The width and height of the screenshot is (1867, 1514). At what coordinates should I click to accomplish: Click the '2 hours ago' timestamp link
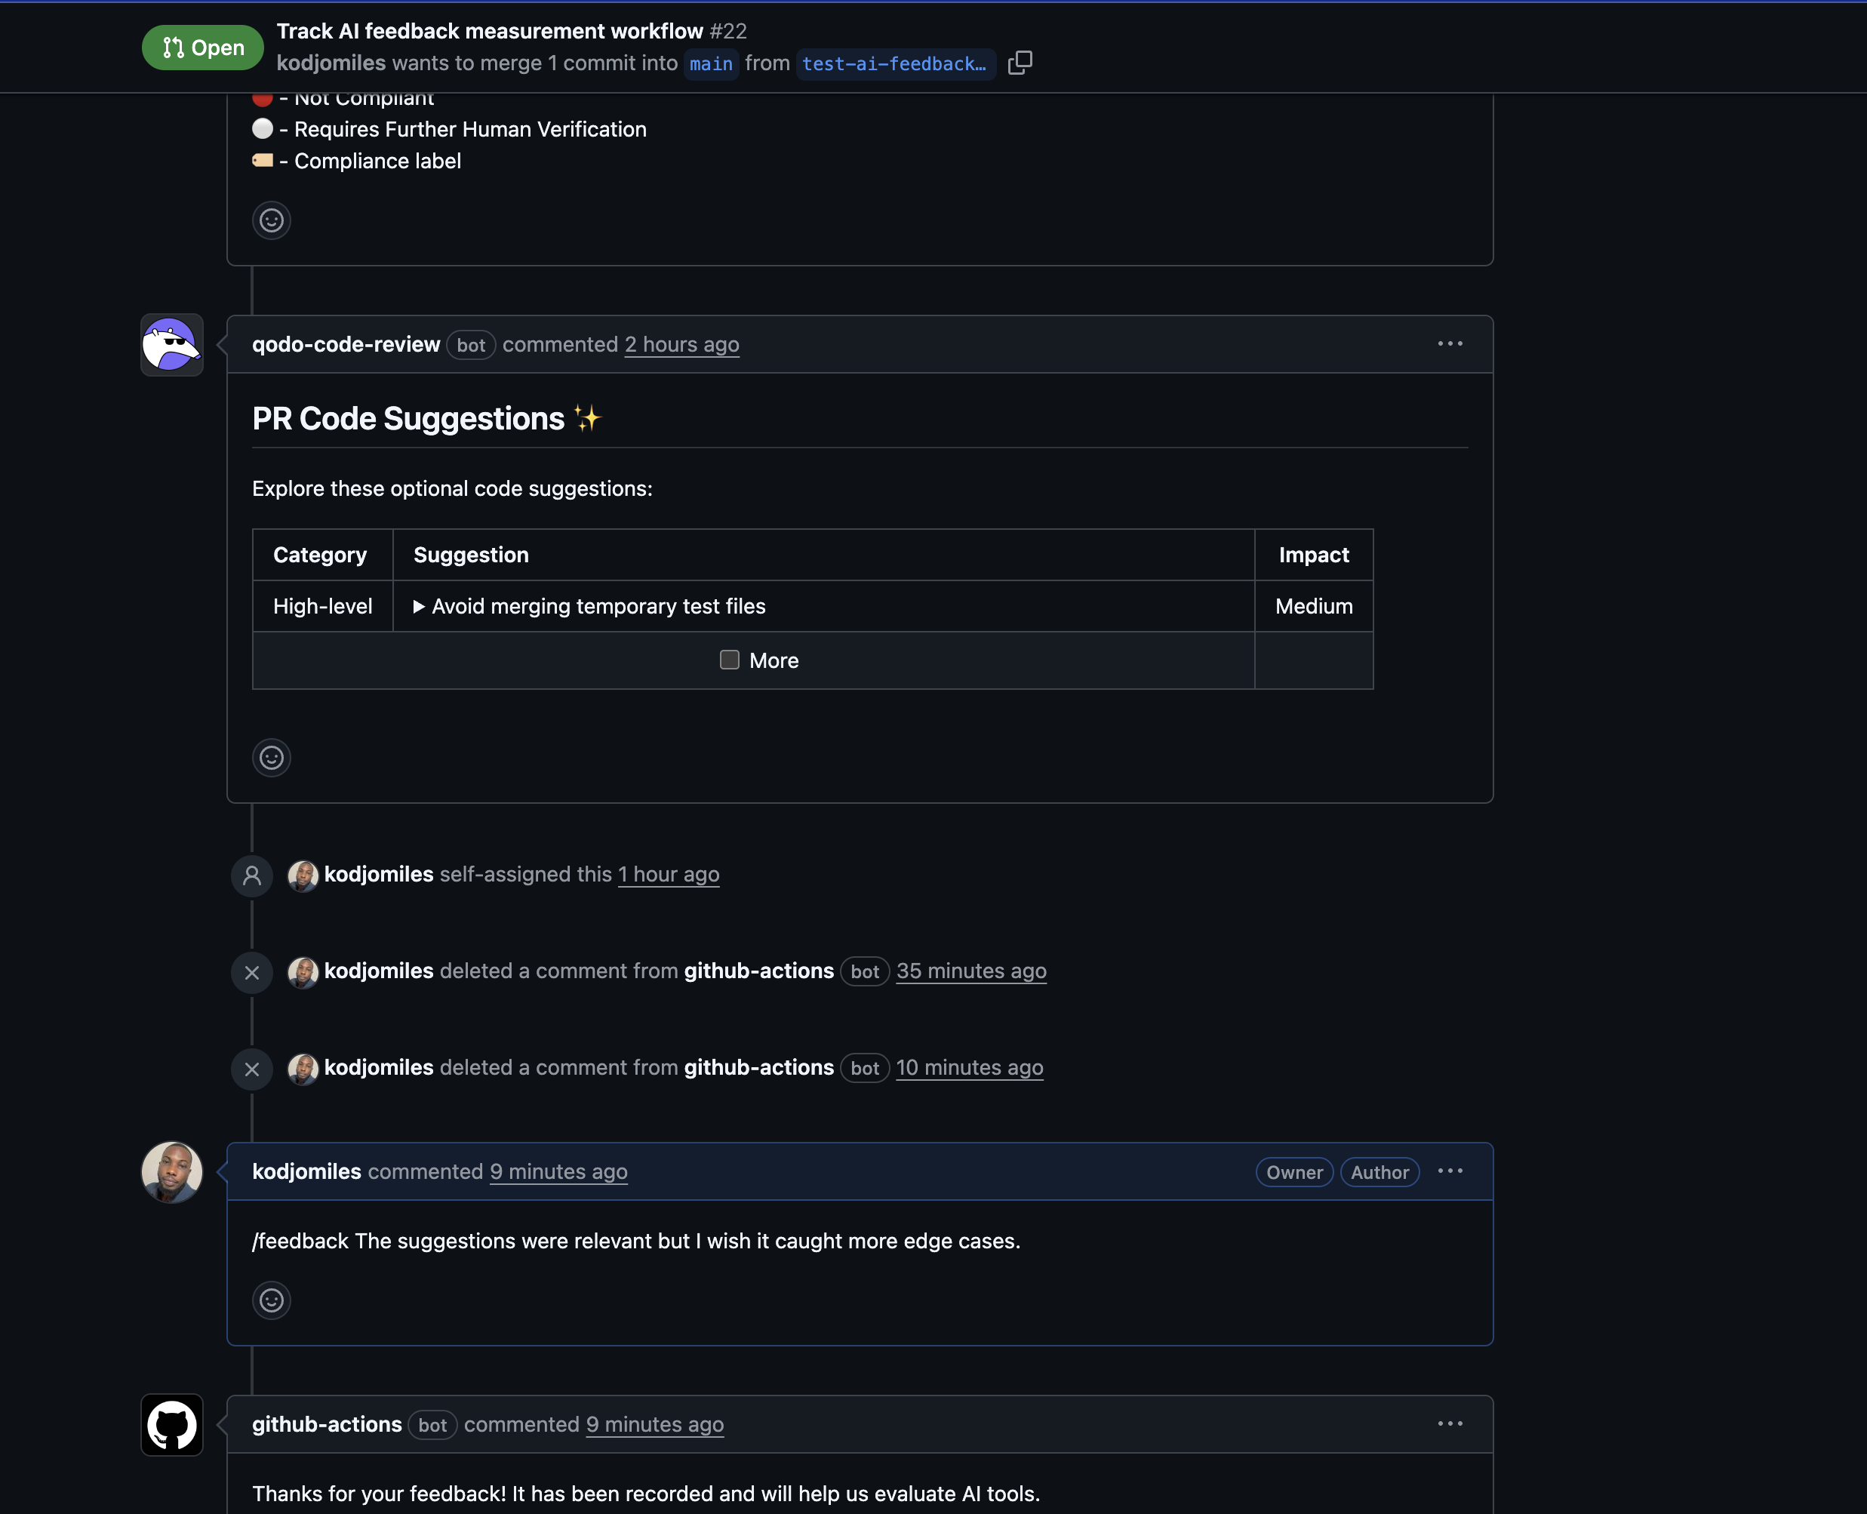(x=681, y=344)
